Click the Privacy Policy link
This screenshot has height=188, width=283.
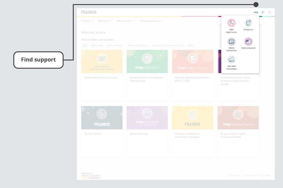250,175
